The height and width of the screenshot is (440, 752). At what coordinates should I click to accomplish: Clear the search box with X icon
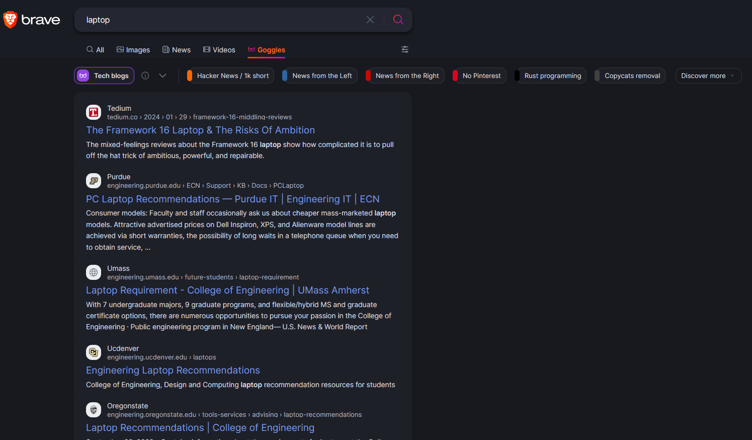click(370, 20)
